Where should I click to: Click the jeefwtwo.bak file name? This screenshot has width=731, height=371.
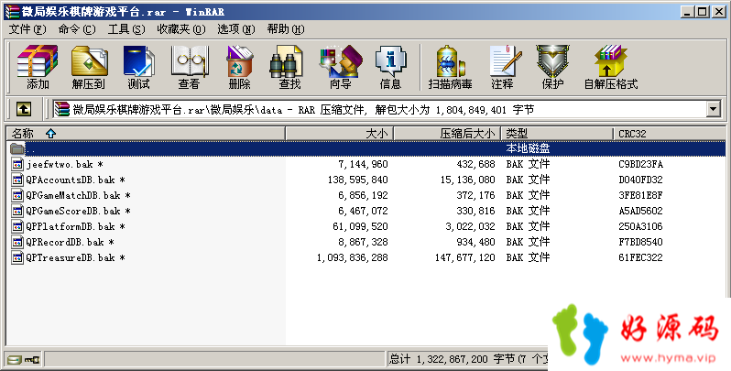60,164
